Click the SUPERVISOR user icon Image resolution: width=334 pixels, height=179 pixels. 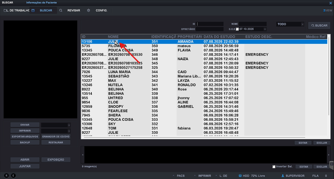click(x=283, y=176)
